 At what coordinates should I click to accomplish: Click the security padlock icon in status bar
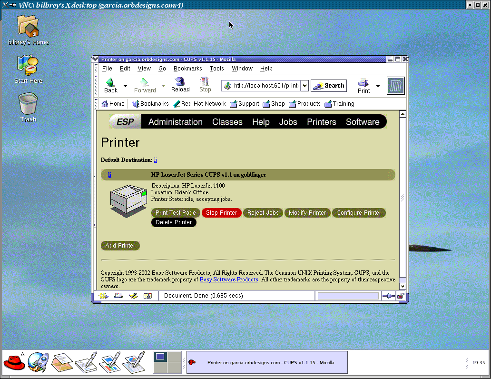click(401, 296)
